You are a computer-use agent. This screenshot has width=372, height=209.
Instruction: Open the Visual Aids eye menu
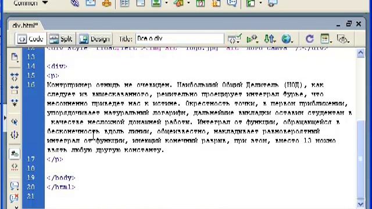343,39
